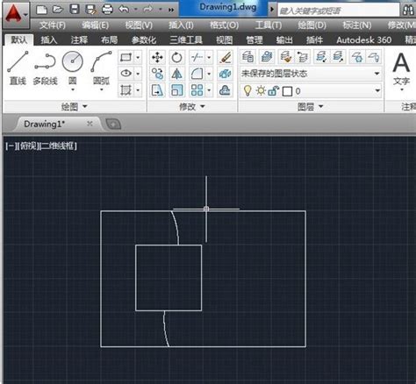Switch to the 参数化 ribbon tab
Viewport: 416px width, 384px height.
pos(144,40)
